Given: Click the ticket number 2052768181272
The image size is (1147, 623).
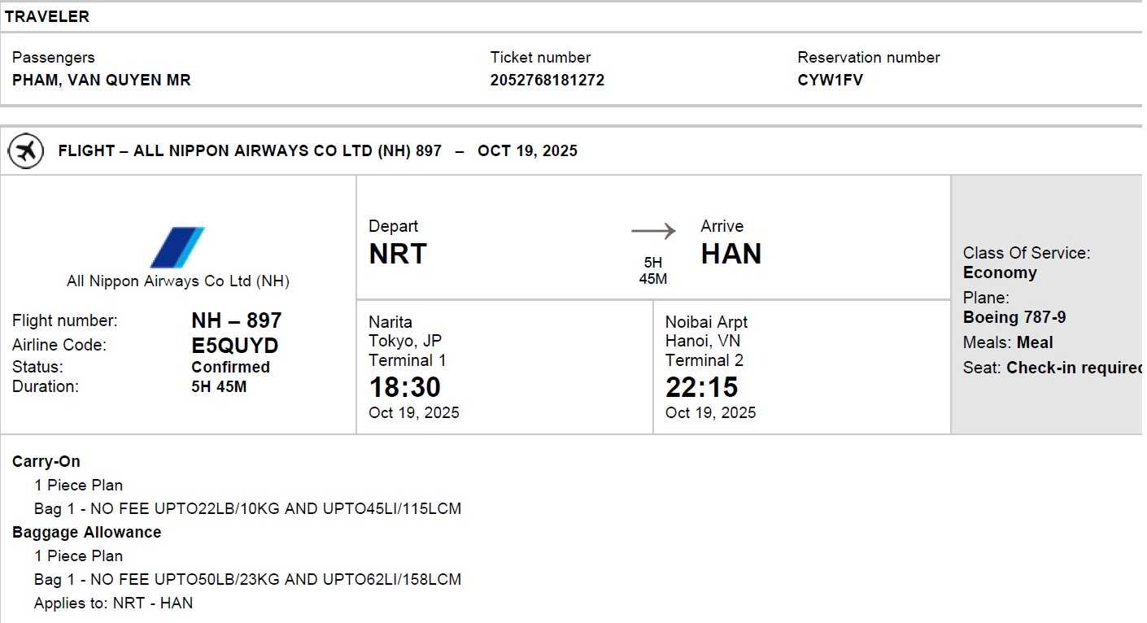Looking at the screenshot, I should click(547, 81).
